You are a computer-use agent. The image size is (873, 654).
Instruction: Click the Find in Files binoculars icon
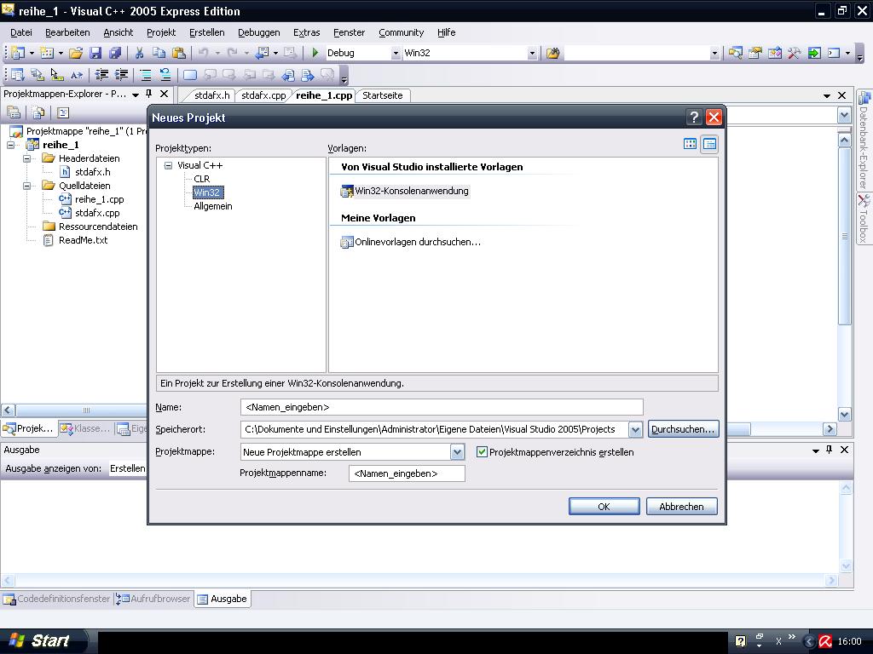552,53
